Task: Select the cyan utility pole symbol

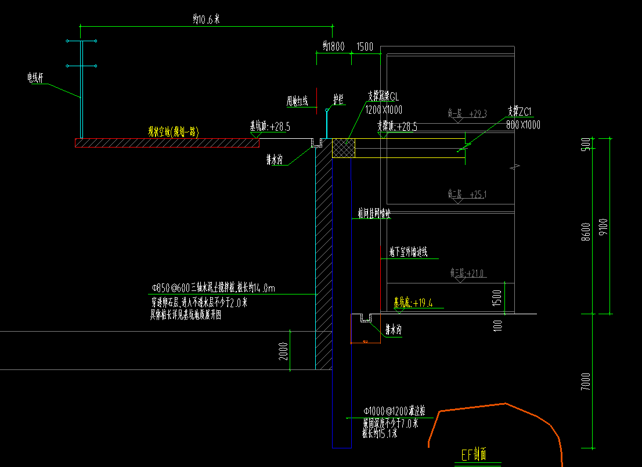Action: click(x=81, y=87)
